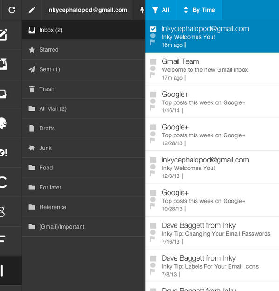
Task: Open the 'Inky Welcomes You!' message from 12/3/13
Action: [212, 167]
